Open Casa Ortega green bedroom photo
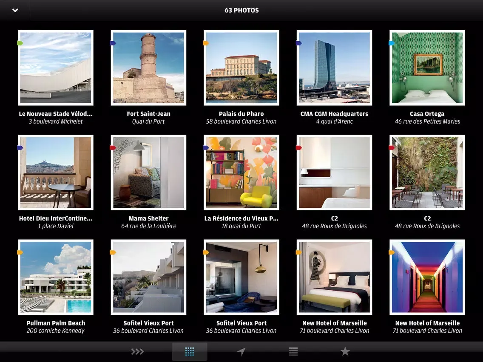483x362 pixels. point(427,68)
